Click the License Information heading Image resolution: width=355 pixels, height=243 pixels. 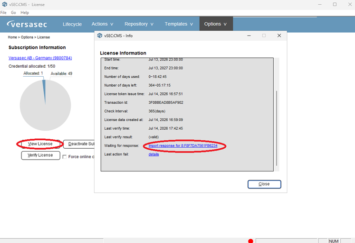tap(123, 53)
